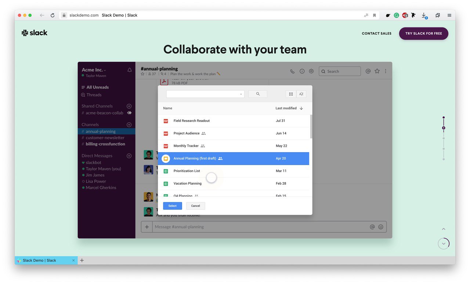Click the file picker list scrollbar

[311, 127]
